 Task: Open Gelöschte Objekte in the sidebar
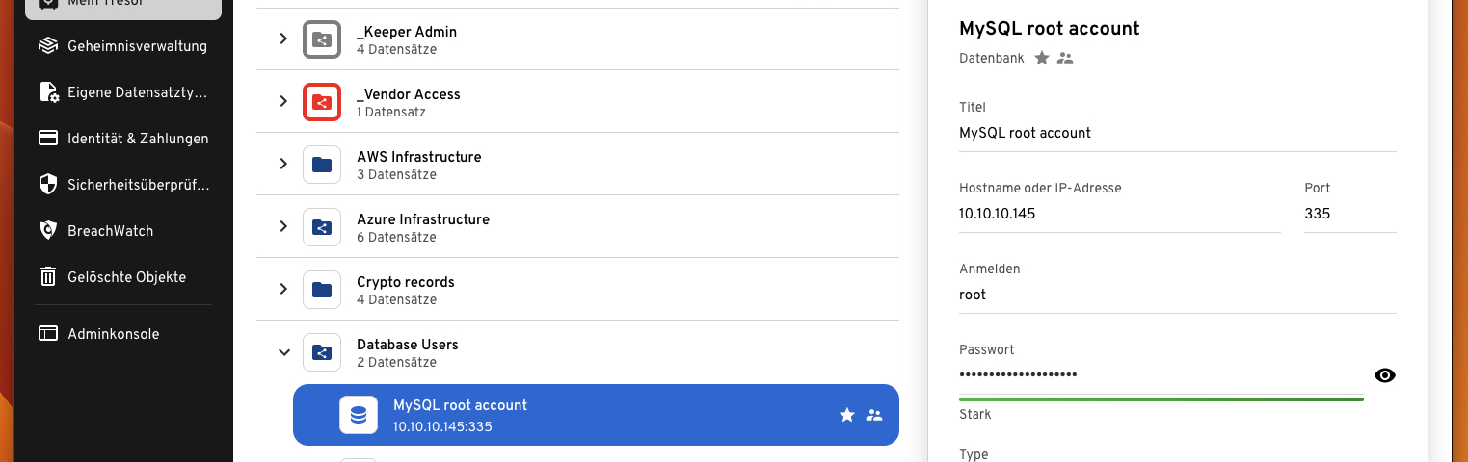(x=126, y=277)
